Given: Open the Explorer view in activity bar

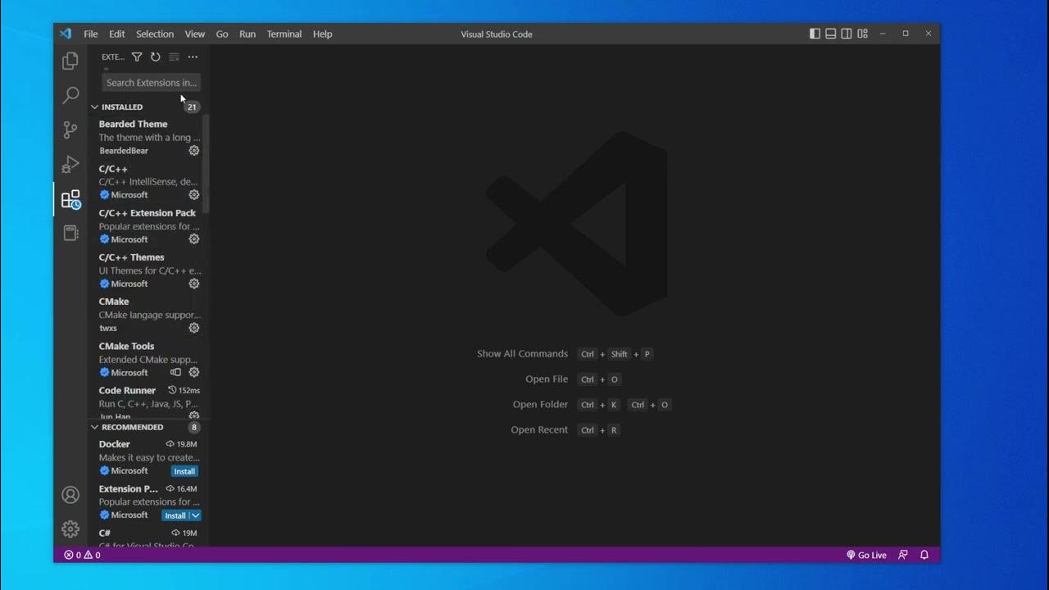Looking at the screenshot, I should (70, 61).
